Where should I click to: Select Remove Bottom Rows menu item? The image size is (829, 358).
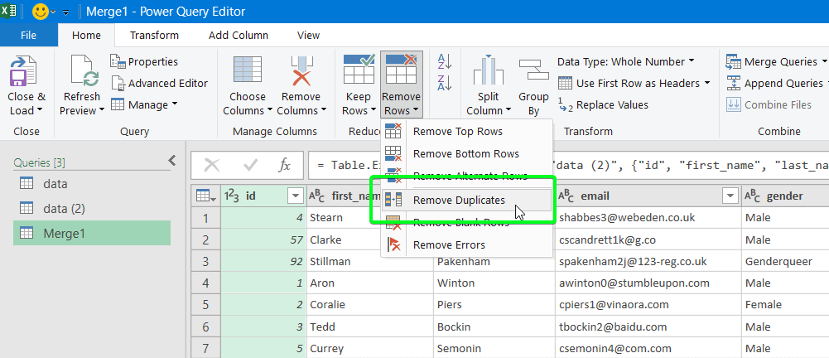point(466,154)
